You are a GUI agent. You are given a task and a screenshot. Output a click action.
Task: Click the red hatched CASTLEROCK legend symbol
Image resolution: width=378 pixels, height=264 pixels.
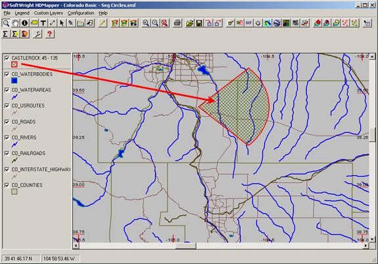coord(14,64)
